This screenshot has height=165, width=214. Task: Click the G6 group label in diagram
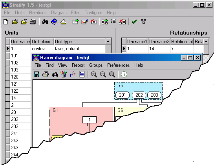[x=120, y=110]
